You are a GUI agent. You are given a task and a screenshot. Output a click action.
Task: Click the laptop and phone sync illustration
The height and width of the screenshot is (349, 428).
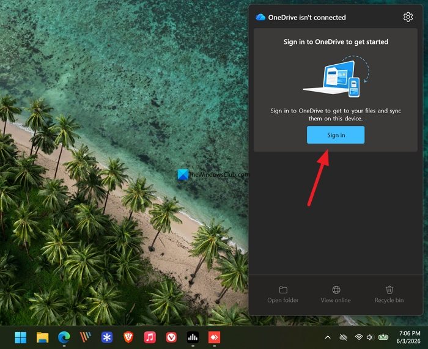[x=336, y=77]
